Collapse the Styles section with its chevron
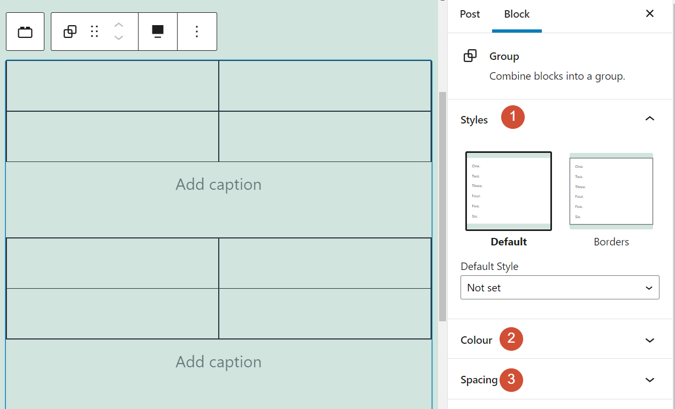Image resolution: width=675 pixels, height=409 pixels. coord(650,119)
